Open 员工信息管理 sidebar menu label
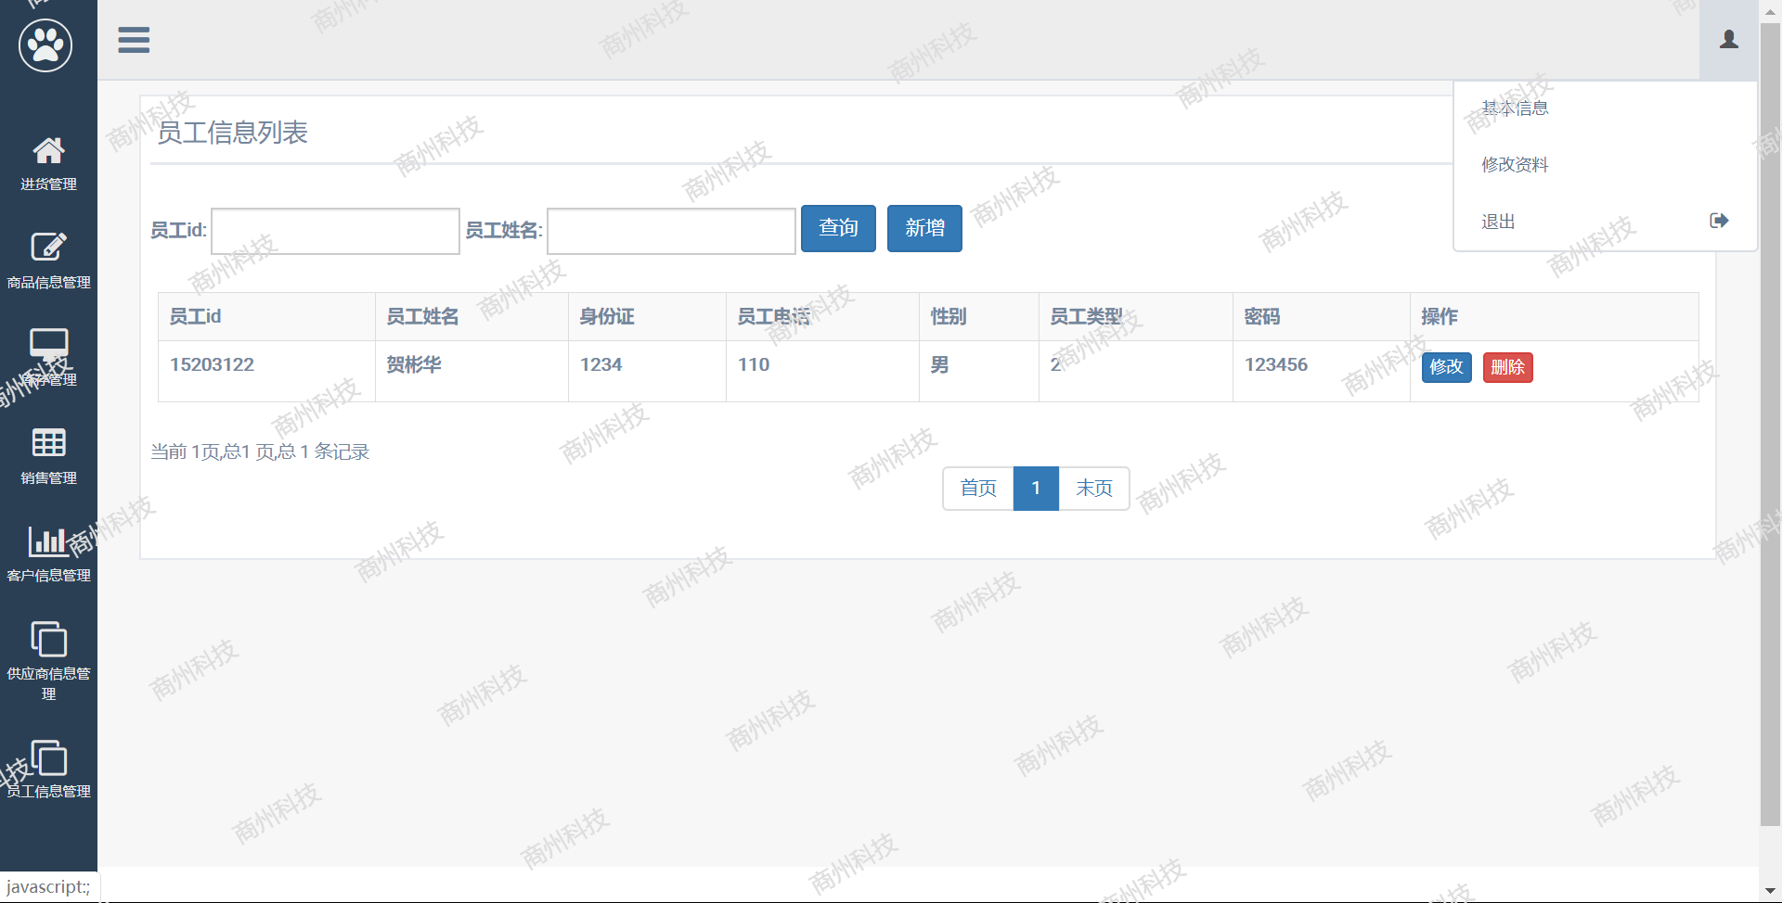This screenshot has height=903, width=1782. click(48, 791)
